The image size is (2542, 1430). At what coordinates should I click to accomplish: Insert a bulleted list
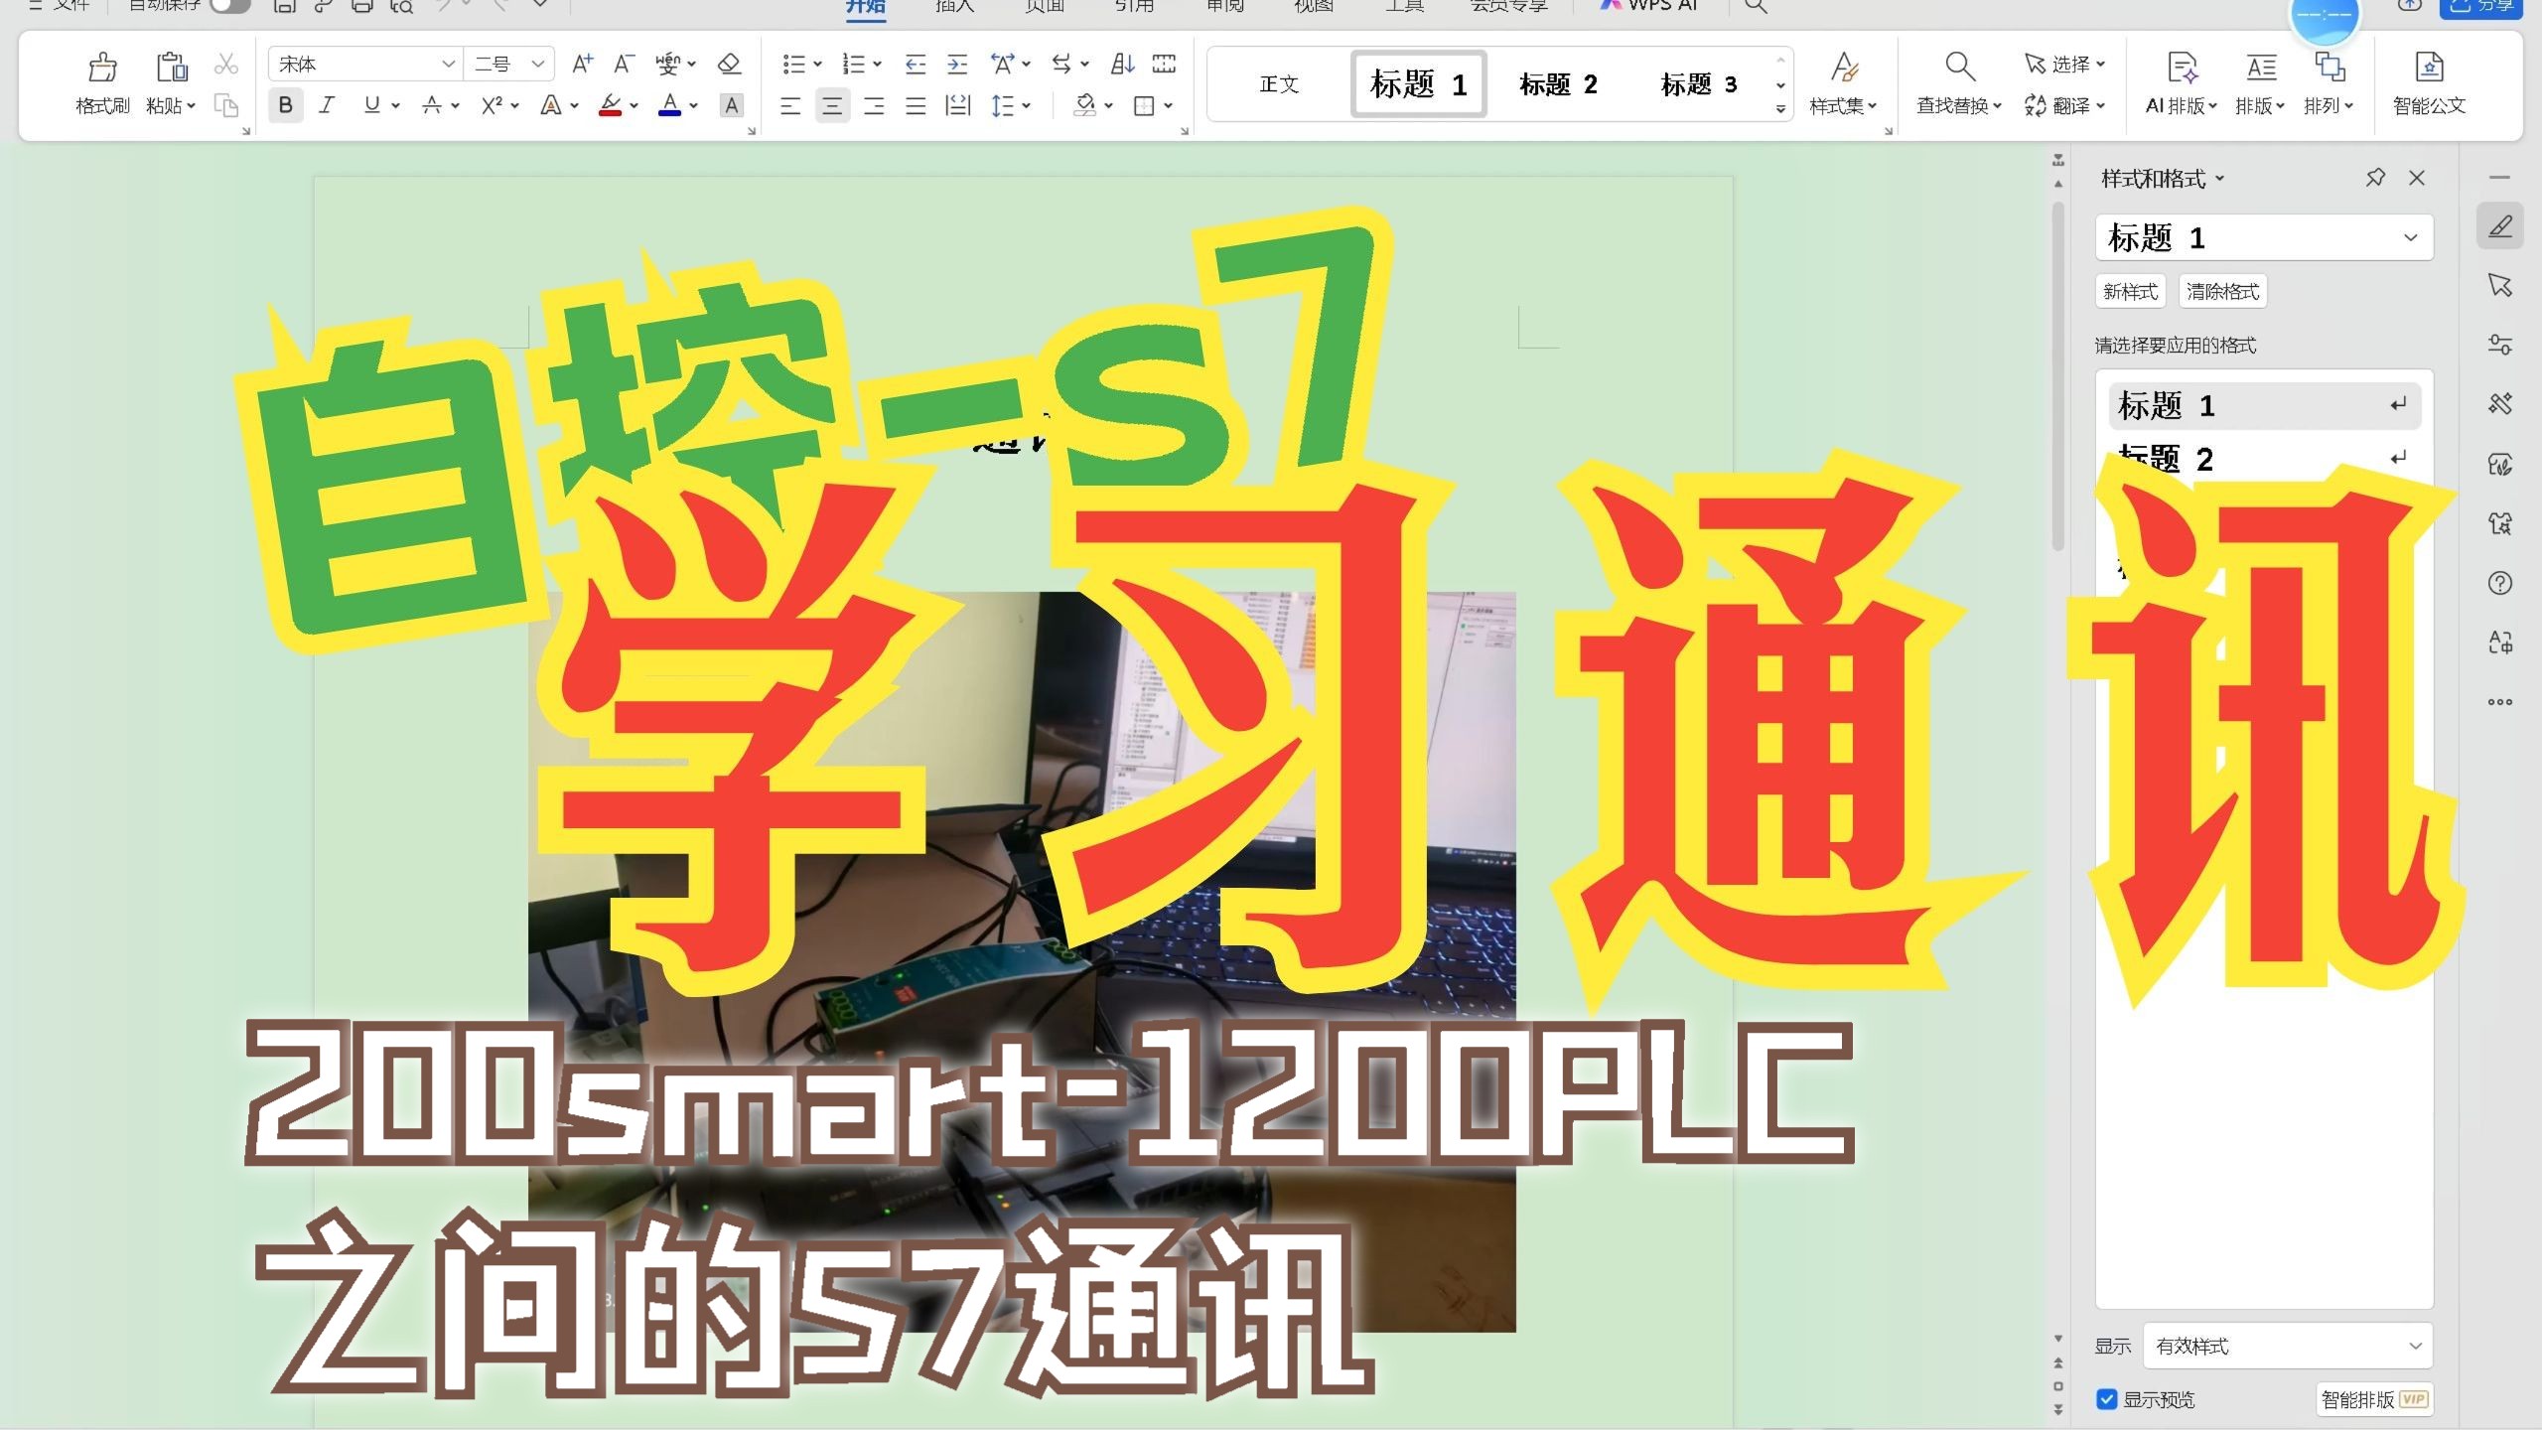(793, 65)
